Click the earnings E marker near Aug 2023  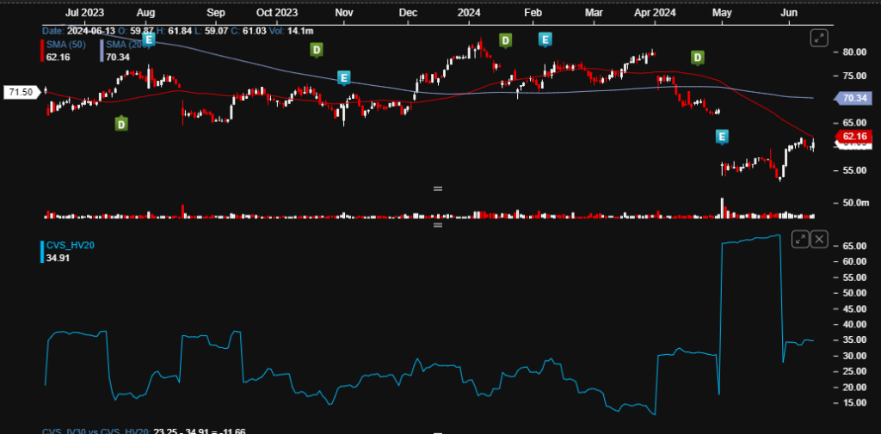pos(148,40)
